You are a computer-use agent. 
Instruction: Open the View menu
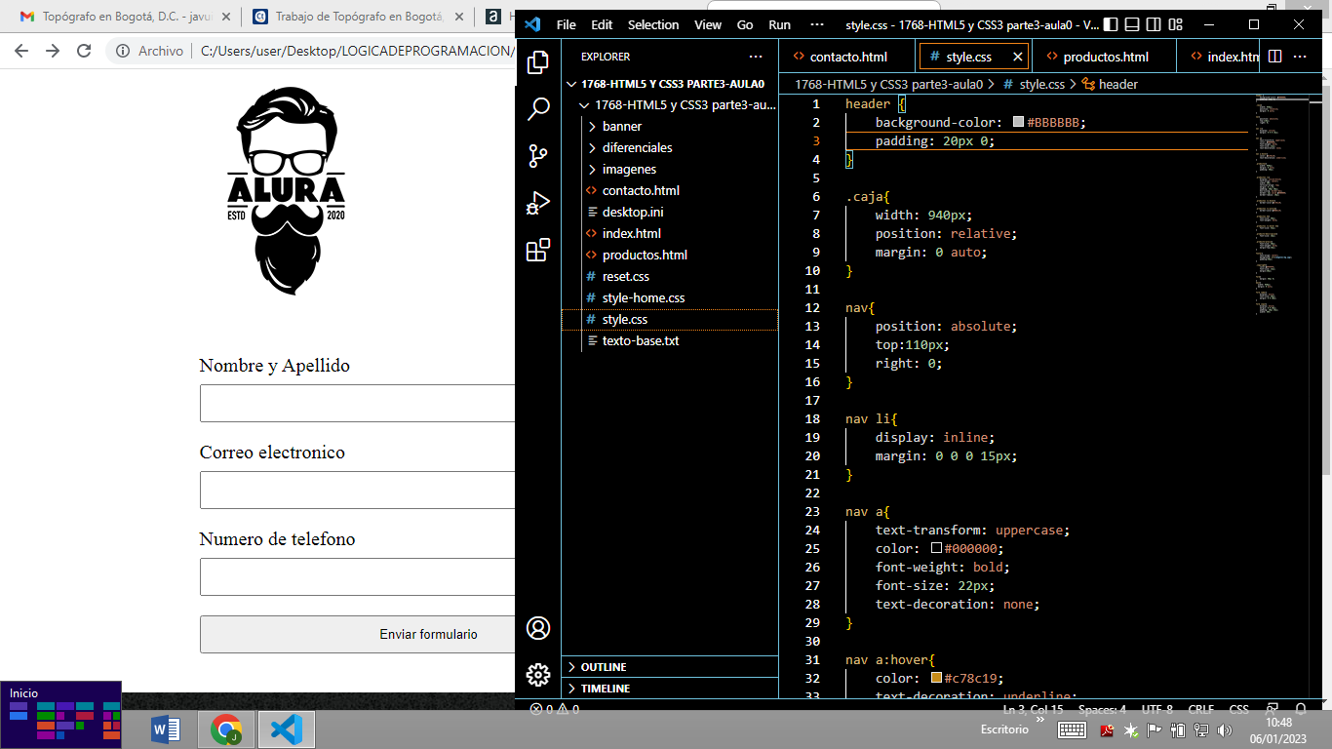tap(708, 24)
